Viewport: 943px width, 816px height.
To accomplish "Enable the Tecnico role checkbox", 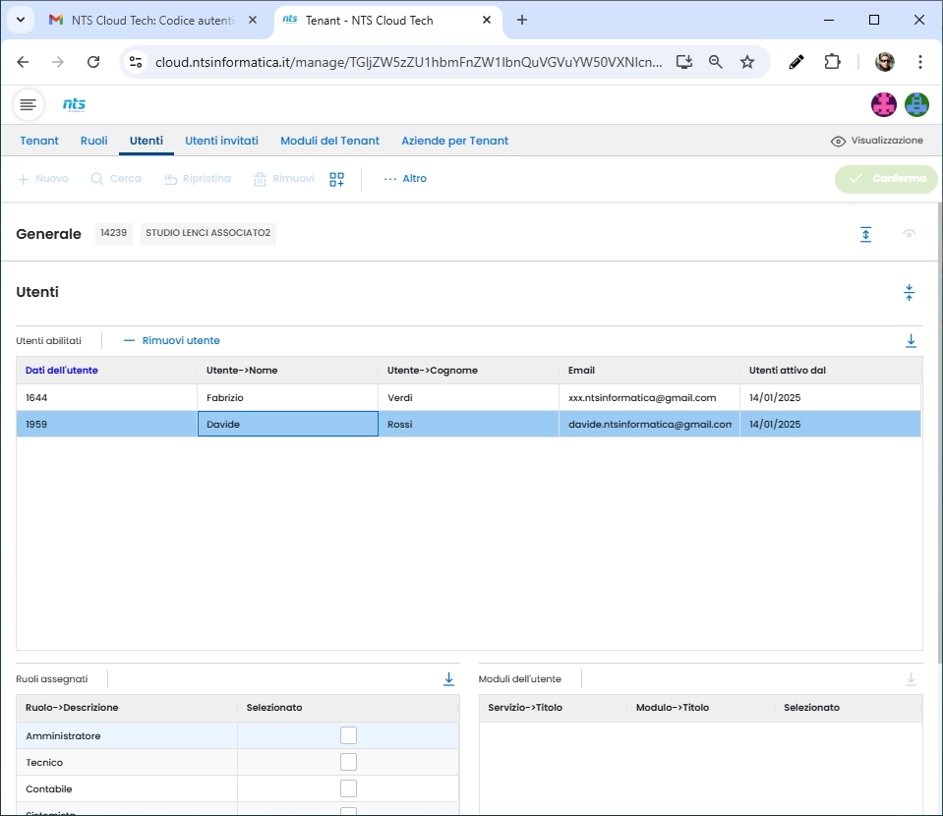I will (348, 762).
